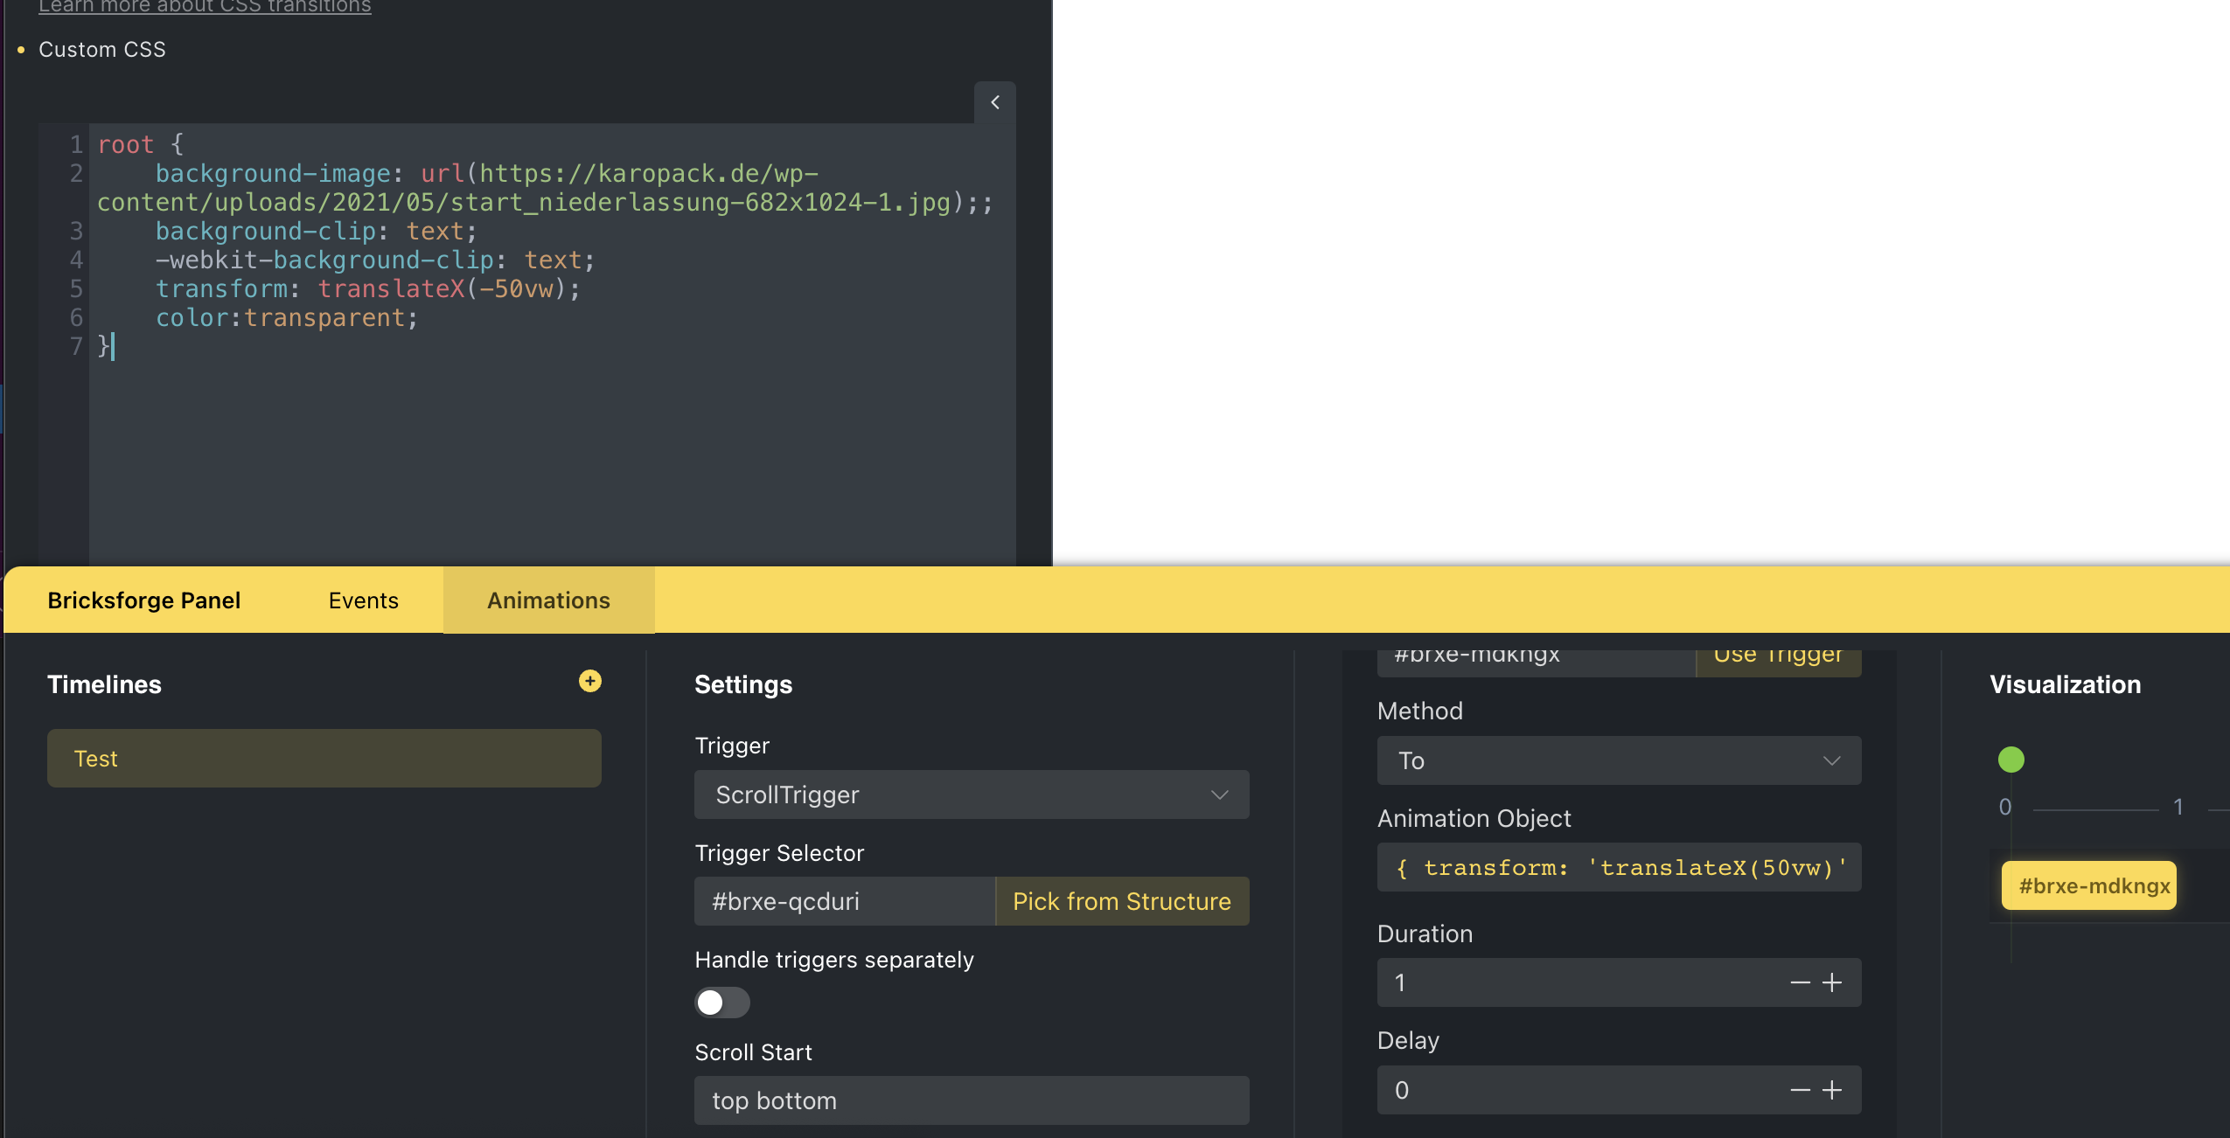Increase the Duration value with plus
The image size is (2230, 1138).
pyautogui.click(x=1832, y=983)
